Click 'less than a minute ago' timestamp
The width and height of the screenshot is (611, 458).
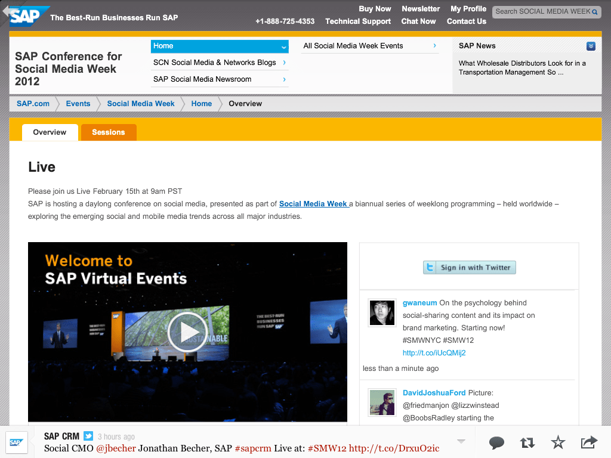(x=400, y=369)
